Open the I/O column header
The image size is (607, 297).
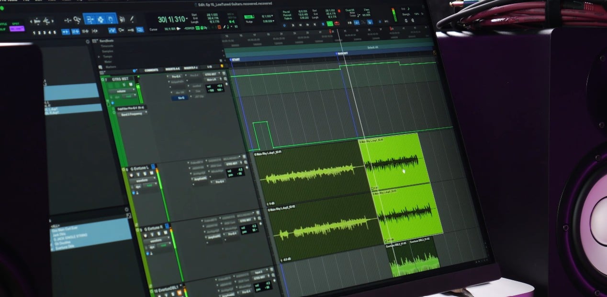209,67
